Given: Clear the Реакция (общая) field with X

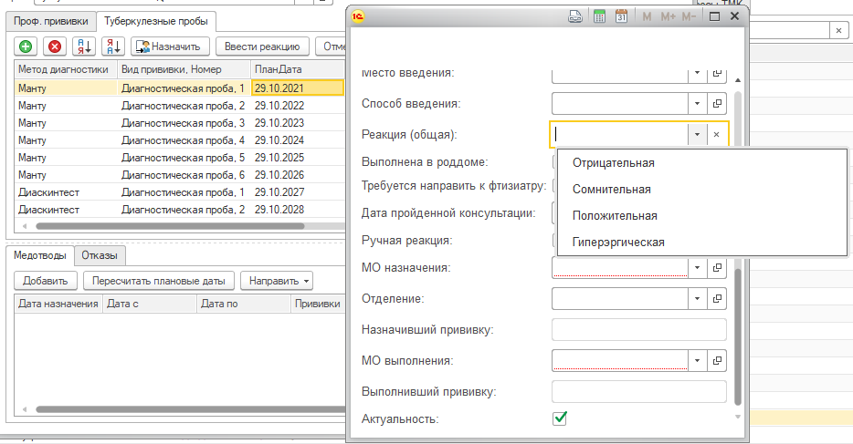Looking at the screenshot, I should click(x=717, y=134).
